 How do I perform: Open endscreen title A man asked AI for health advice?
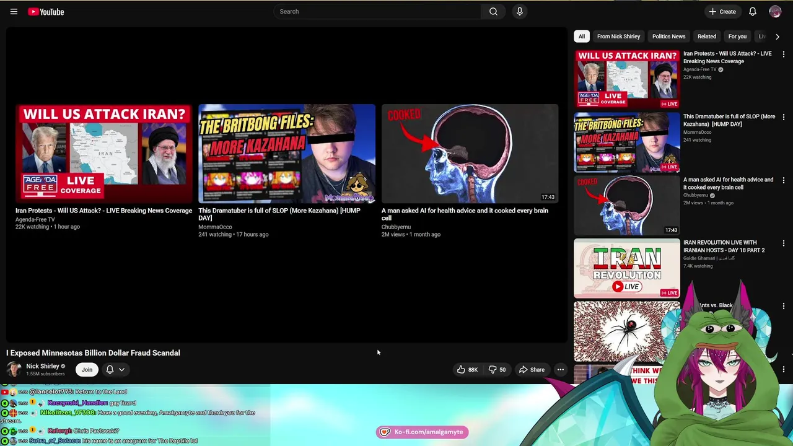(465, 214)
